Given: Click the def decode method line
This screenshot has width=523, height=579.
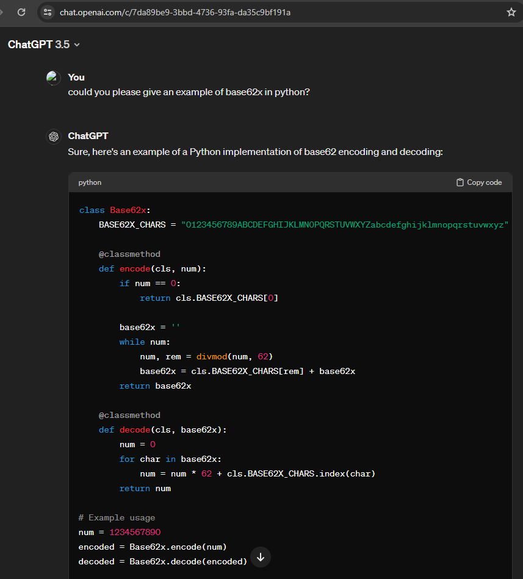Looking at the screenshot, I should point(162,430).
